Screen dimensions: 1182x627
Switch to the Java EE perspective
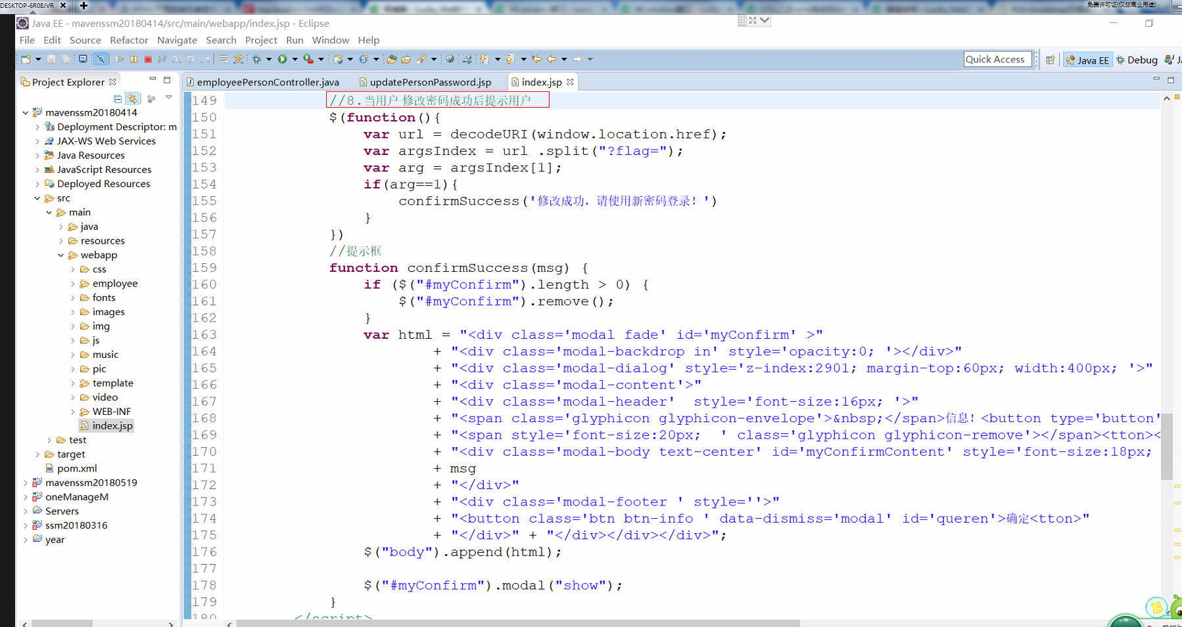click(x=1087, y=60)
